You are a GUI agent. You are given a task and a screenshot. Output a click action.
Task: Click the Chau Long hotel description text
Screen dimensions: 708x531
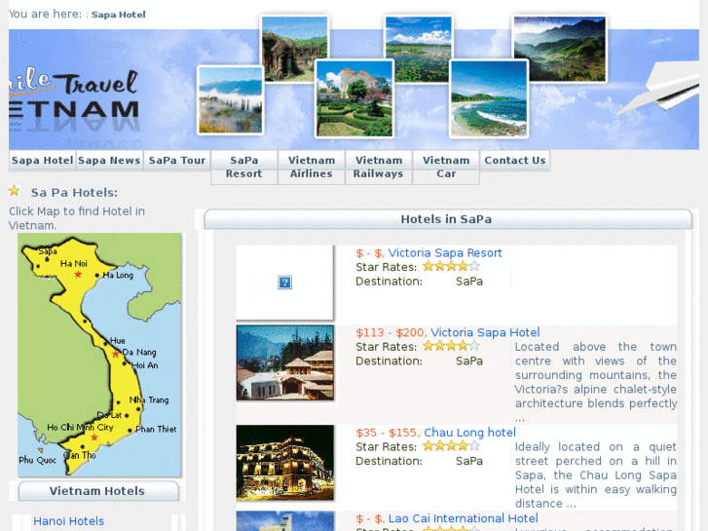pos(596,474)
